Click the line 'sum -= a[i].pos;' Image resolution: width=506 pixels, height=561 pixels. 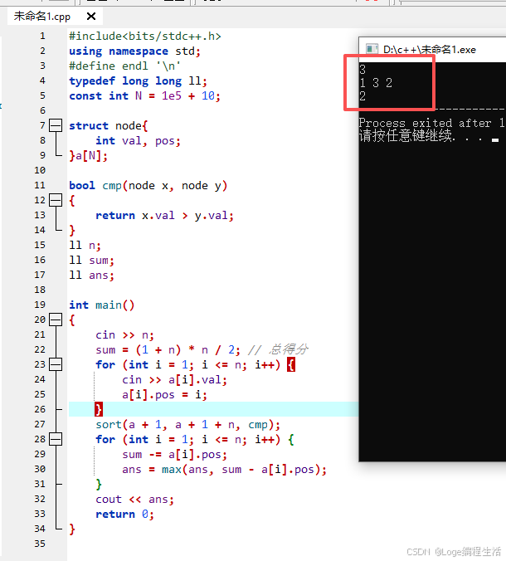[174, 455]
